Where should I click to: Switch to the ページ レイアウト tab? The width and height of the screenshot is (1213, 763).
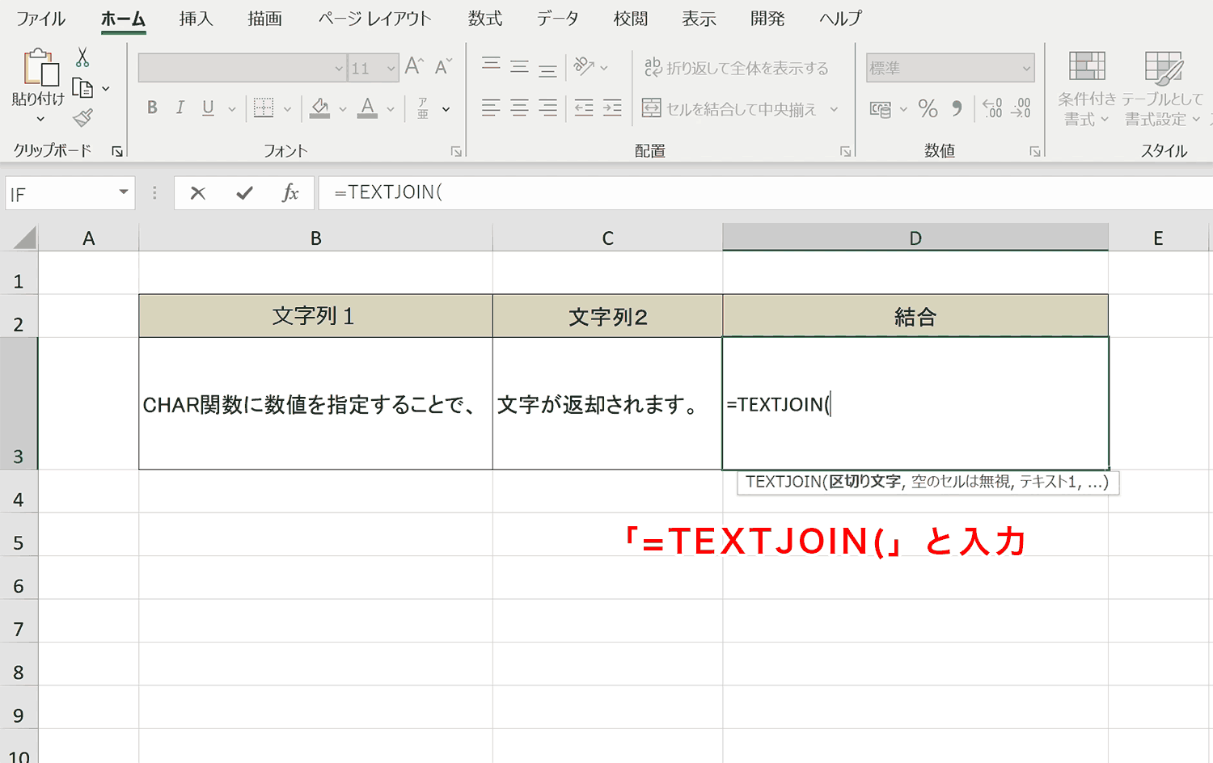(x=375, y=19)
